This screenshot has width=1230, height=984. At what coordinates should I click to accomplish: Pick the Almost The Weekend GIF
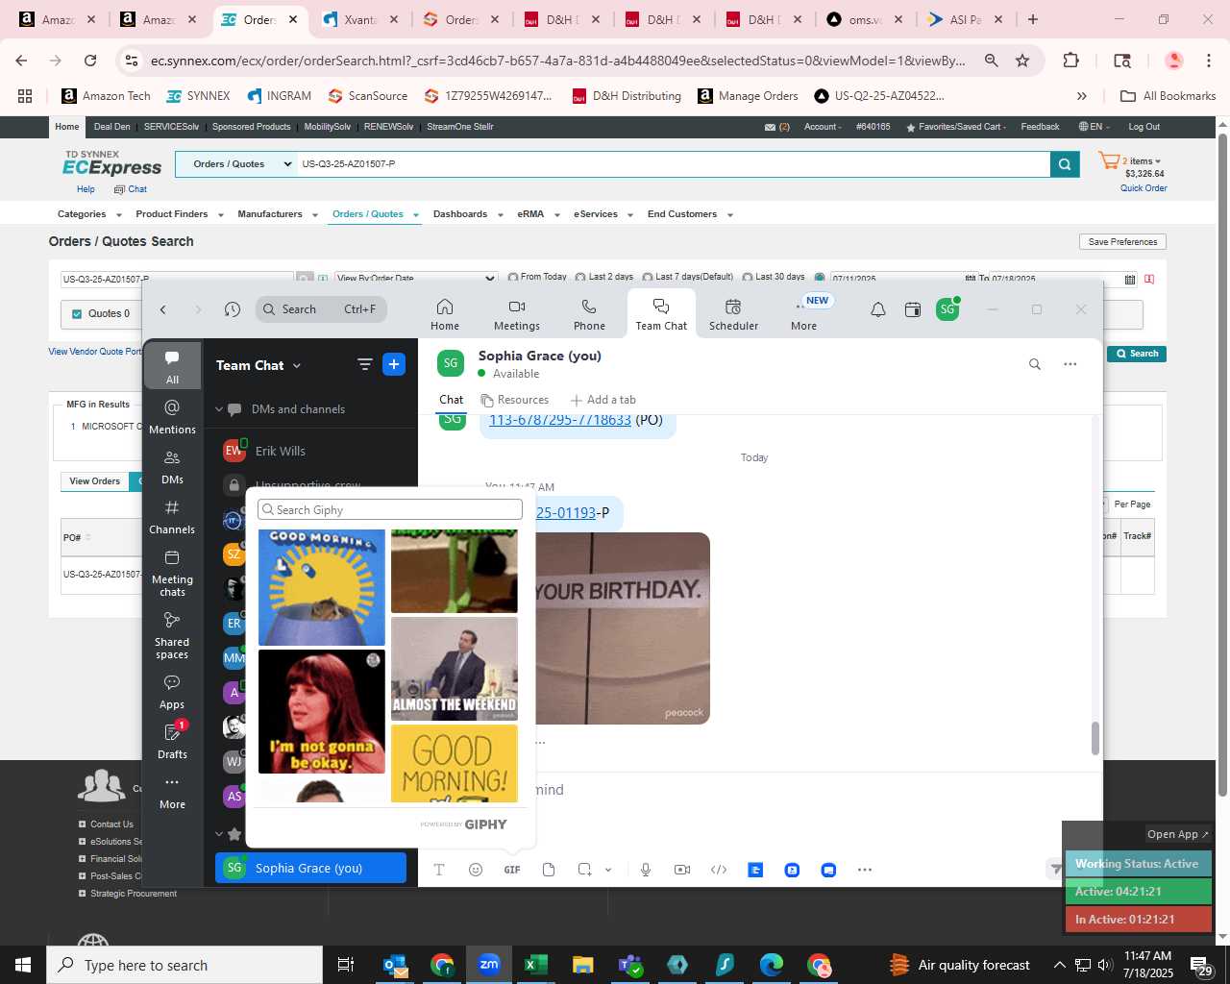(455, 669)
